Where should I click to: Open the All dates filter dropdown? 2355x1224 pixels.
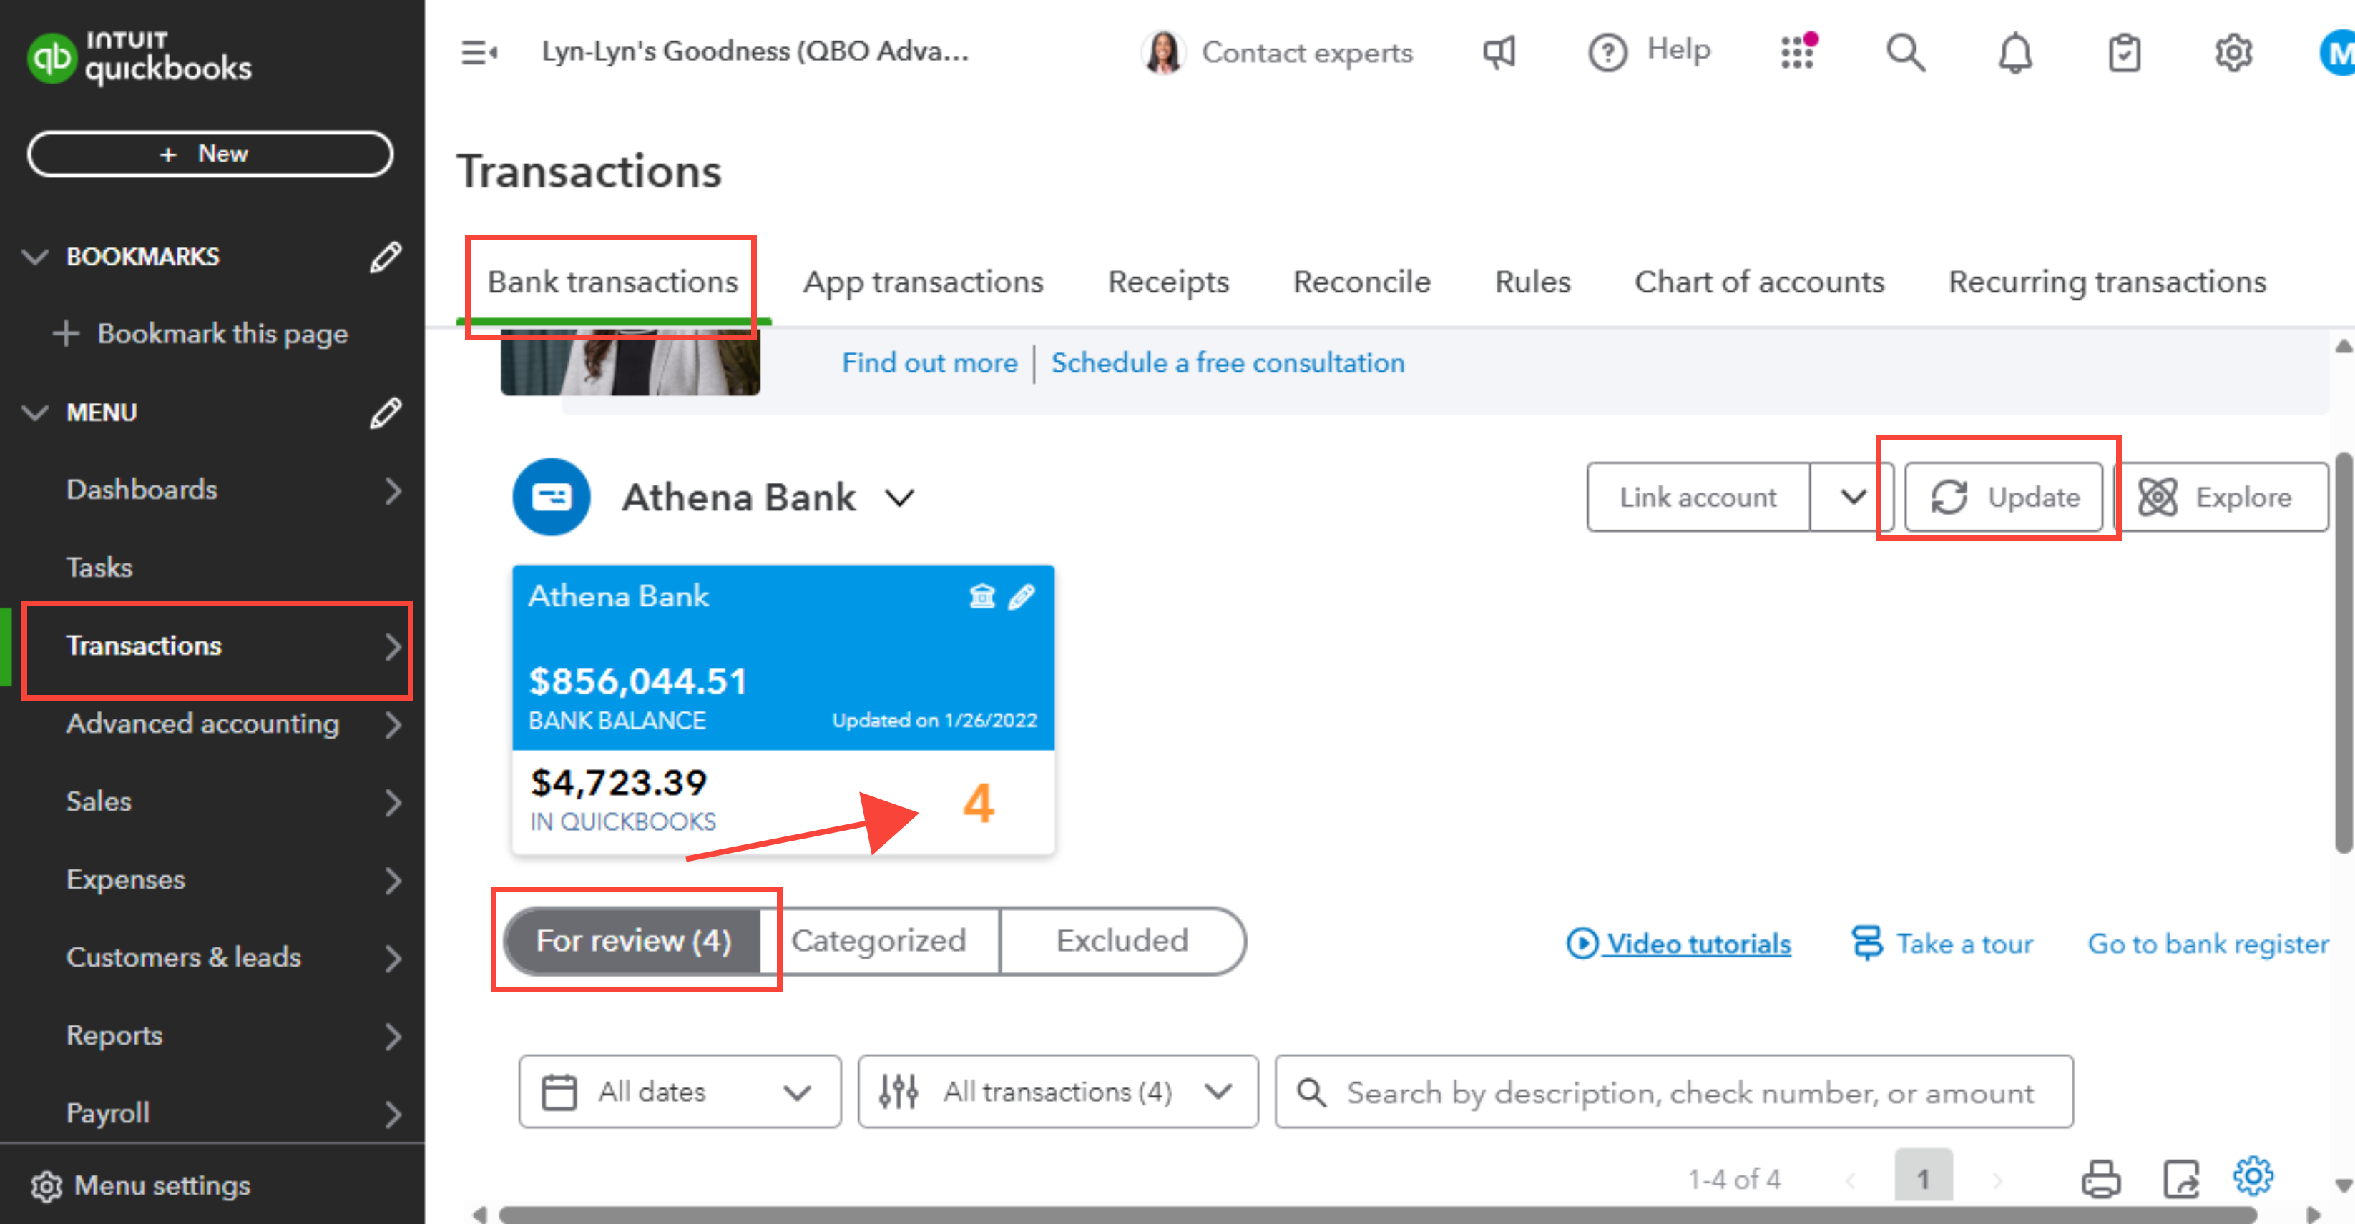pos(680,1092)
